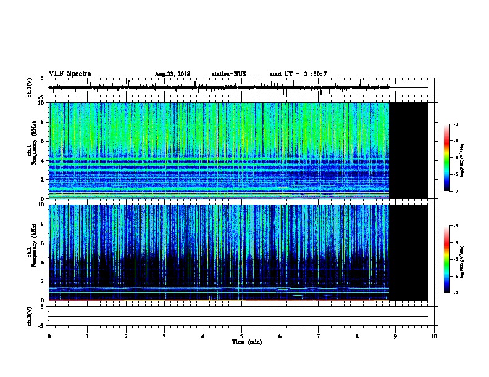Image resolution: width=489 pixels, height=377 pixels.
Task: Select the ch.2 "Frequency (kHz)" axis label
Action: pos(34,245)
